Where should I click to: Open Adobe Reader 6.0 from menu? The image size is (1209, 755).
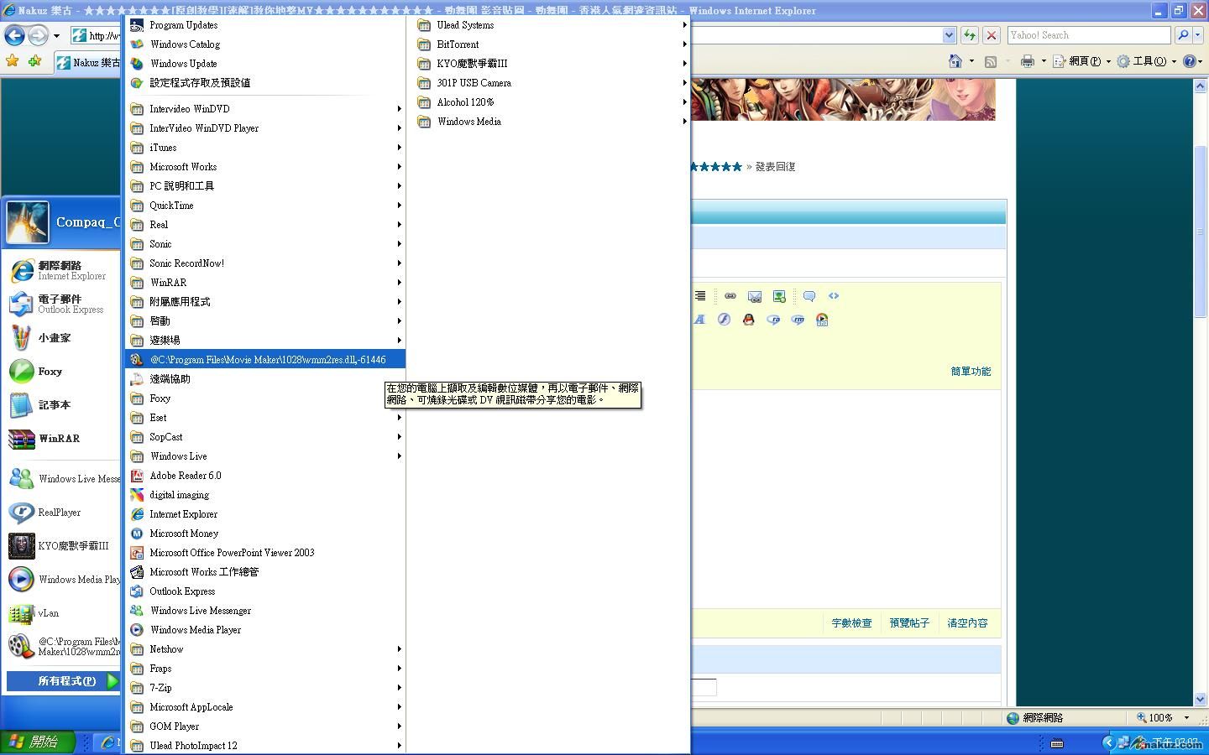point(185,476)
